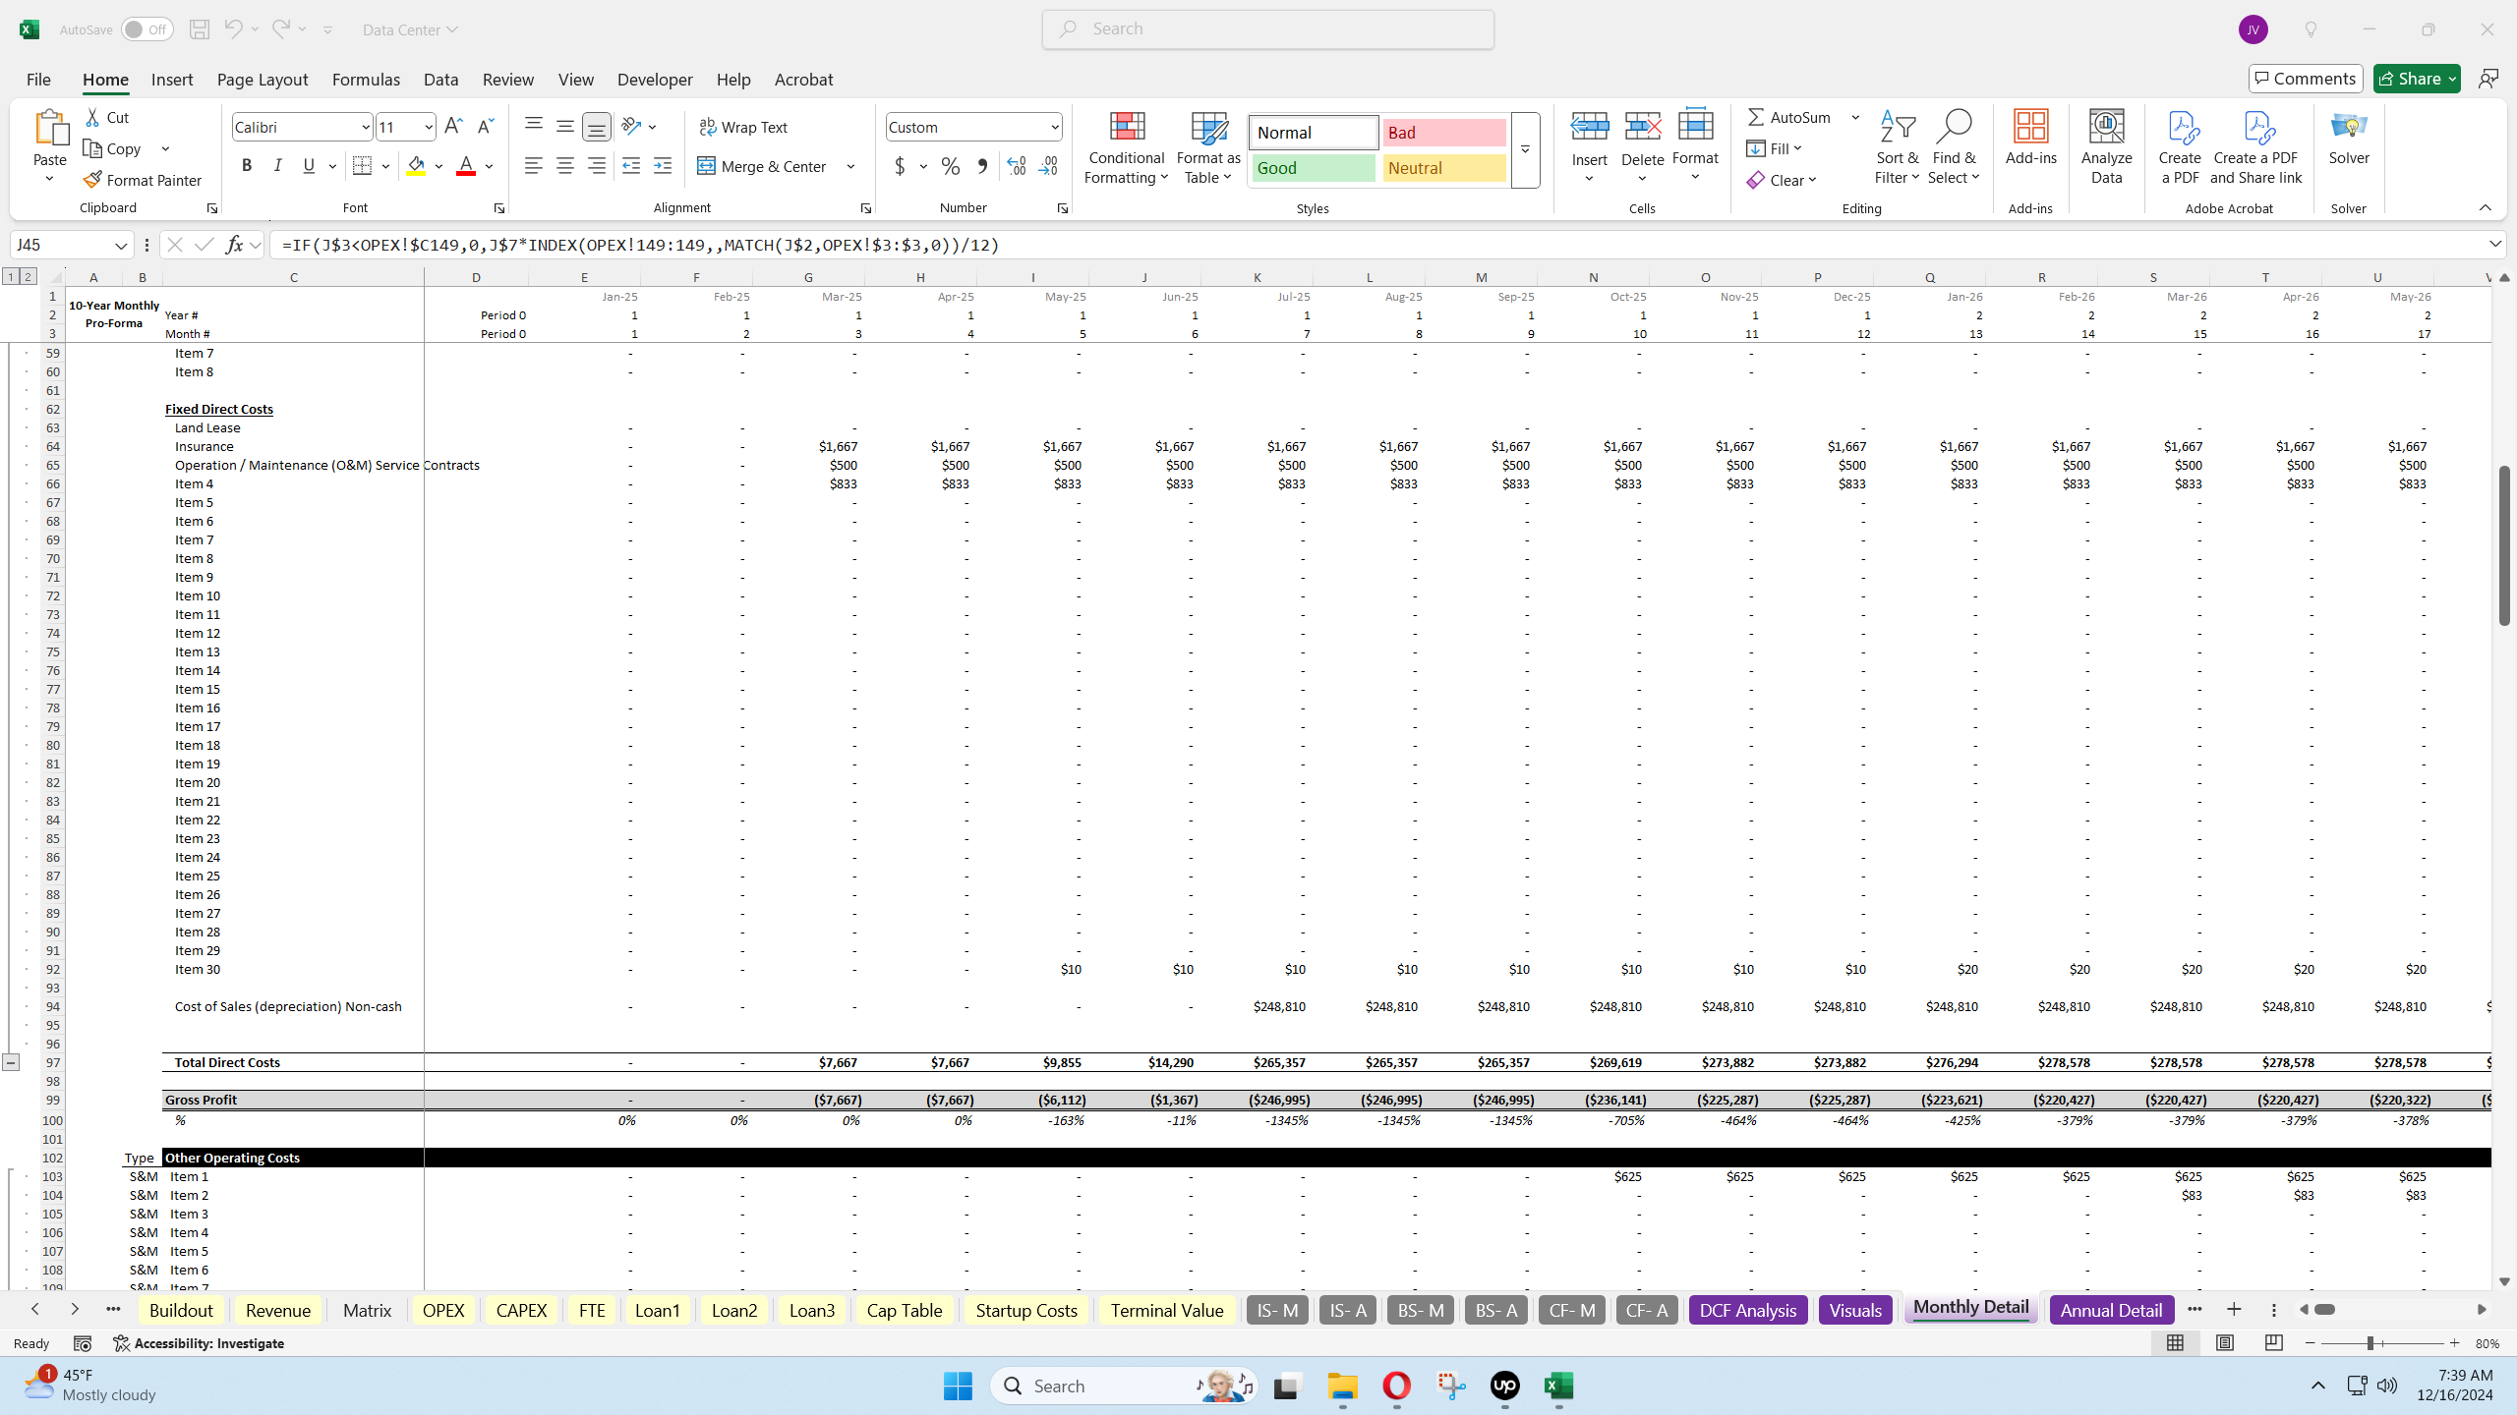Click the Format Painter brush

(92, 180)
